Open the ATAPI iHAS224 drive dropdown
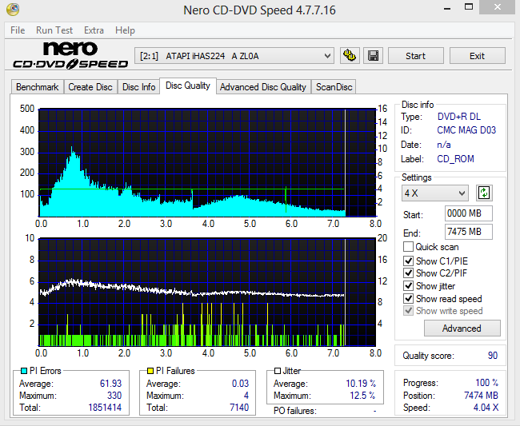 (x=234, y=56)
